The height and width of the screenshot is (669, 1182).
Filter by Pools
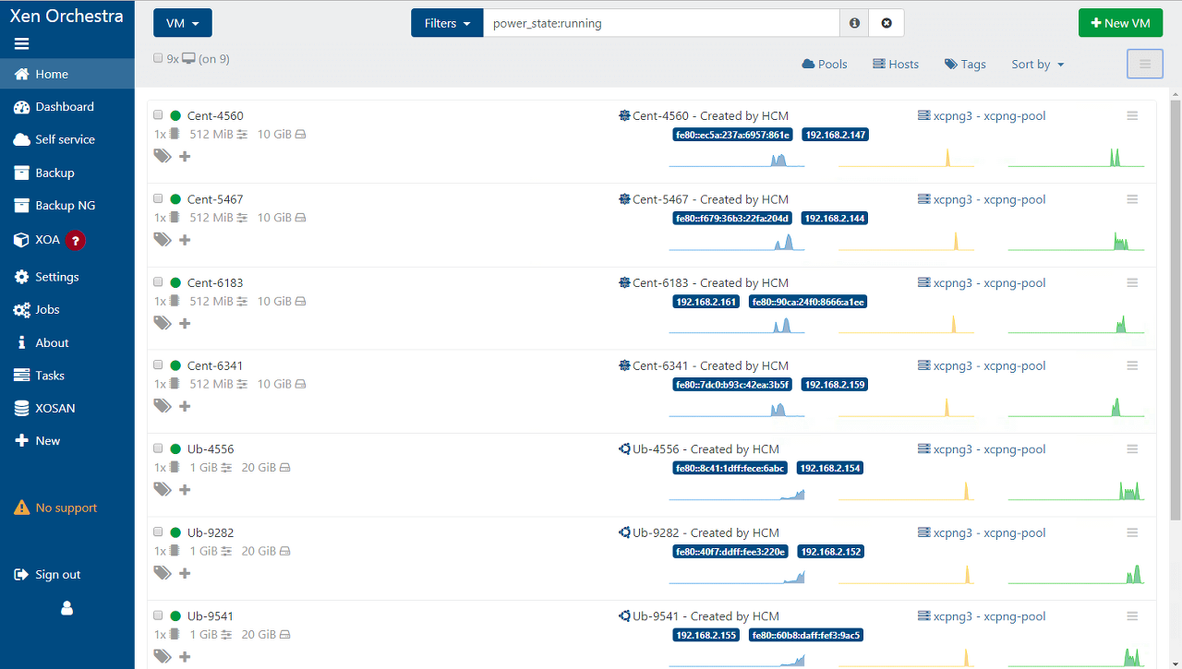[x=825, y=64]
